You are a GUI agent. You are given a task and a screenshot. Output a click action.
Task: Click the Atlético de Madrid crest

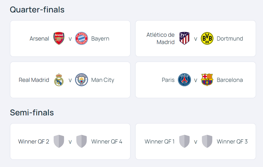click(184, 38)
